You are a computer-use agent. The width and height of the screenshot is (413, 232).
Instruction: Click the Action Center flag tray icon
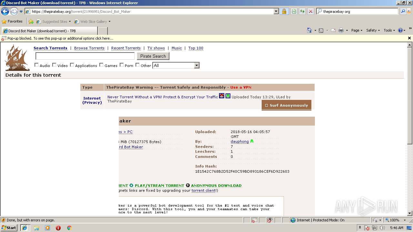pyautogui.click(x=367, y=228)
